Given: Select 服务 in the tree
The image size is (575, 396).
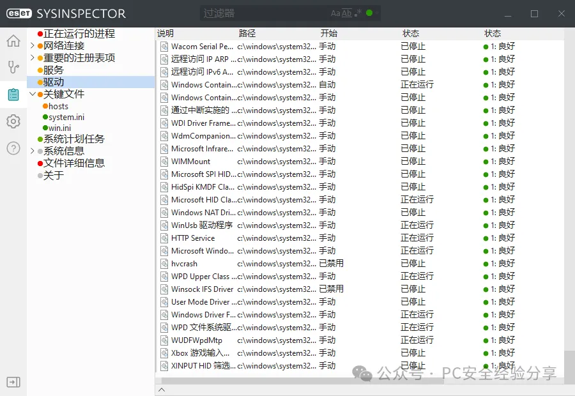Looking at the screenshot, I should tap(54, 70).
